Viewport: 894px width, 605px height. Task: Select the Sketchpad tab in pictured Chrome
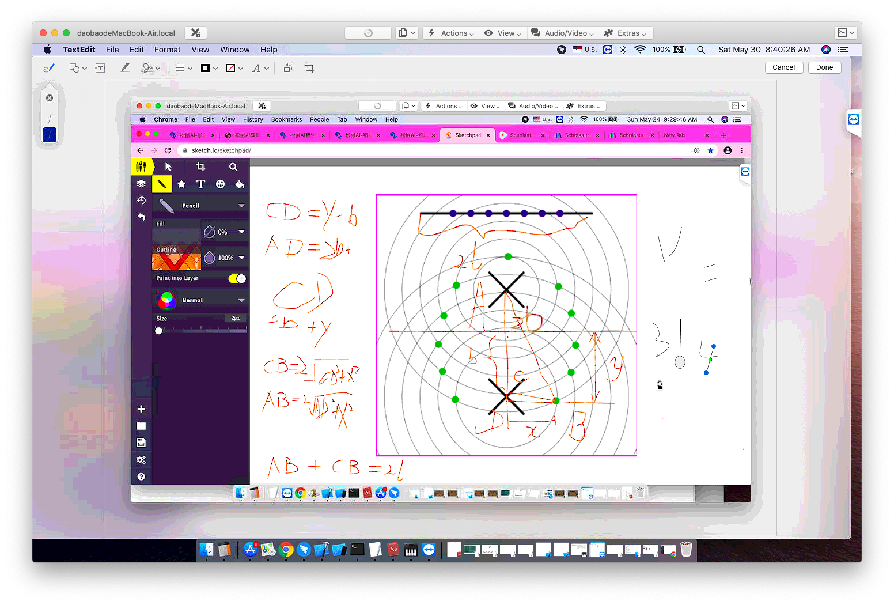click(x=468, y=135)
